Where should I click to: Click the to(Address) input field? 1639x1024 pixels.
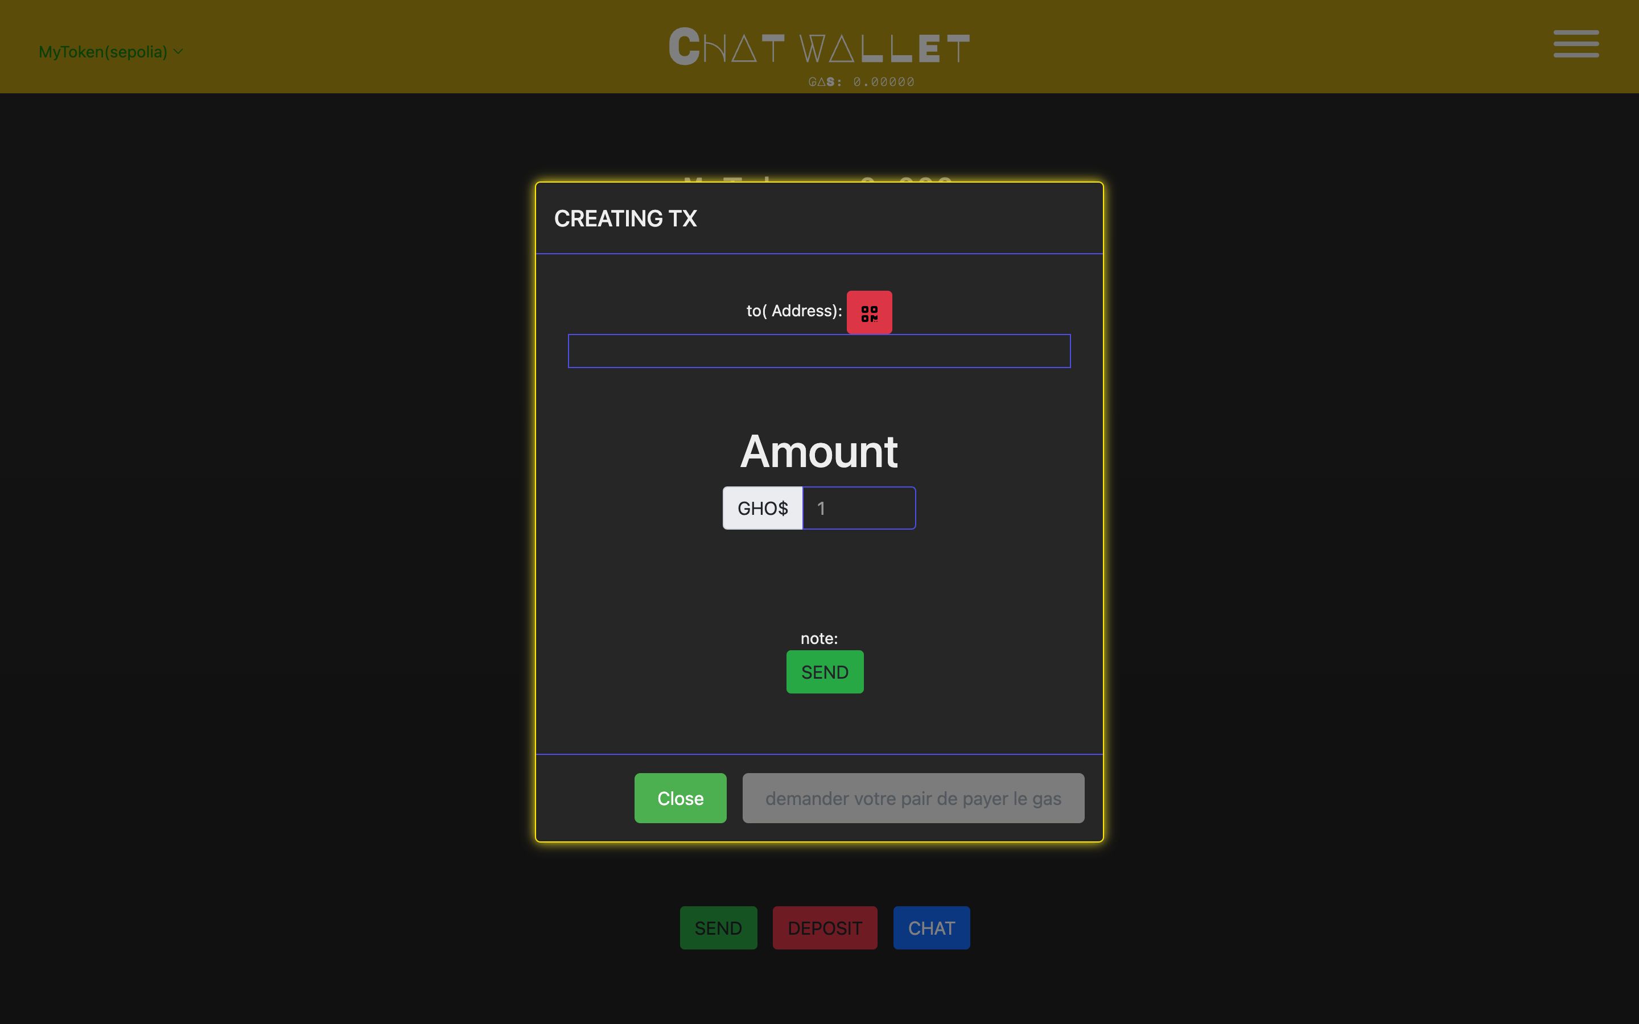(819, 350)
